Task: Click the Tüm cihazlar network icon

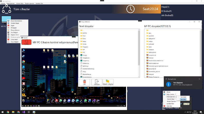Action: 6,9
